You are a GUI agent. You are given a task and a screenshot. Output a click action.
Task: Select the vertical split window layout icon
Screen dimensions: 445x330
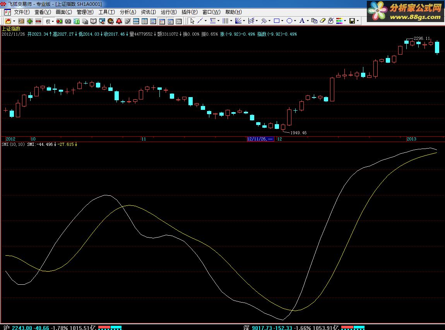(x=144, y=21)
